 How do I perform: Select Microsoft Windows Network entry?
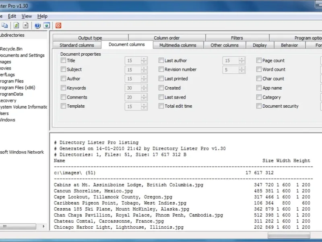click(22, 152)
